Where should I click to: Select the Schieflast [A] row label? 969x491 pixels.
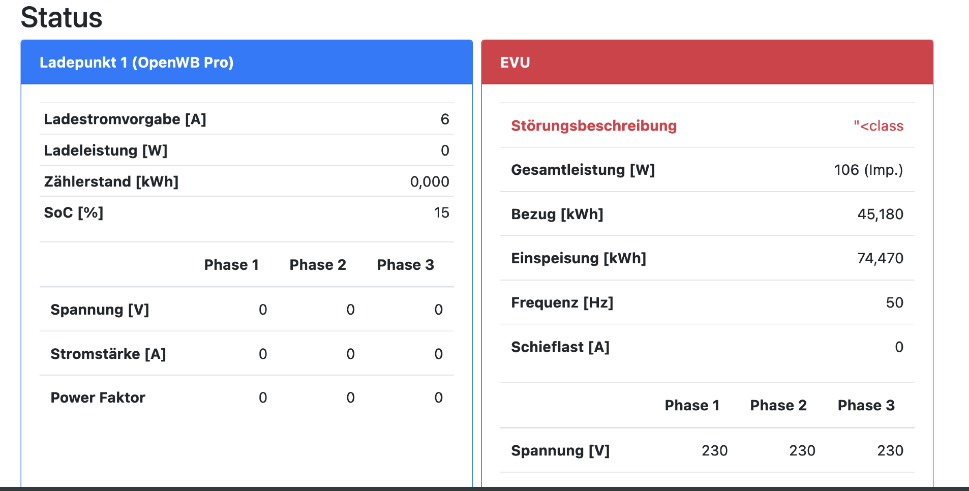click(x=560, y=347)
